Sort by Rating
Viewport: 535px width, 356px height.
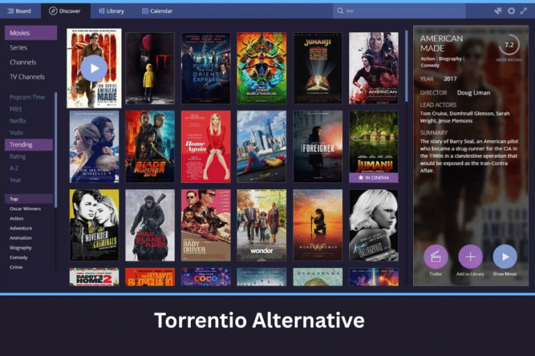click(x=17, y=156)
